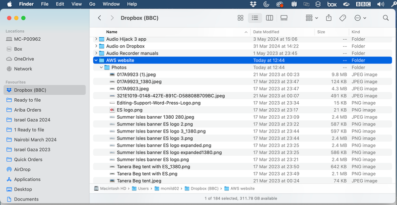397x205 pixels.
Task: Expand the Audio Hijack 3 app folder
Action: pyautogui.click(x=96, y=39)
